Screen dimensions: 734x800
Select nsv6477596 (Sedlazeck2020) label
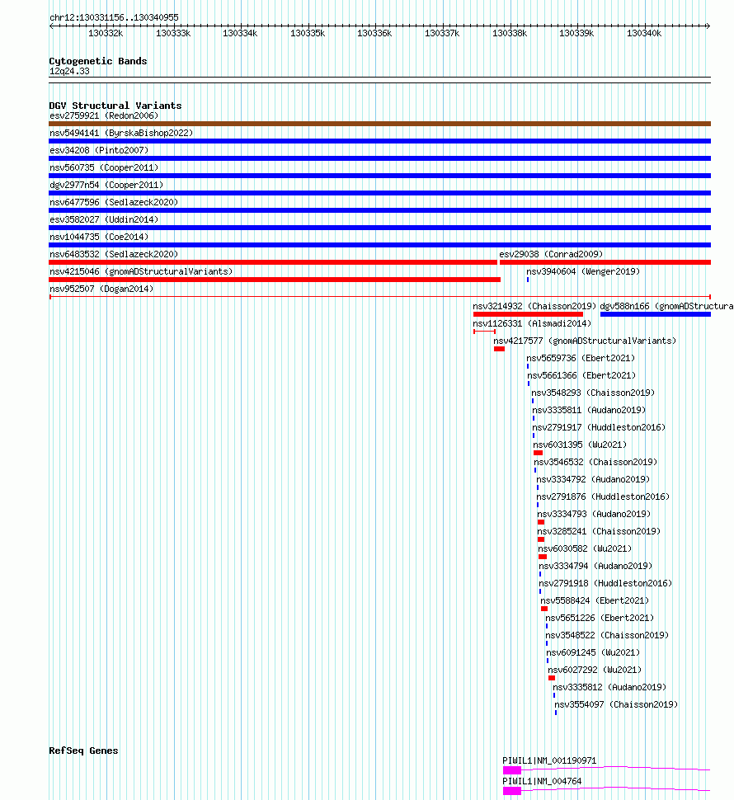pos(114,203)
